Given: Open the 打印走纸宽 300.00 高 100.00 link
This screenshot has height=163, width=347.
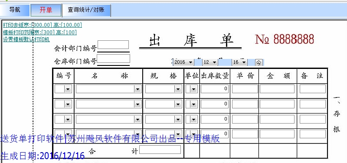Looking at the screenshot, I should 43,25.
